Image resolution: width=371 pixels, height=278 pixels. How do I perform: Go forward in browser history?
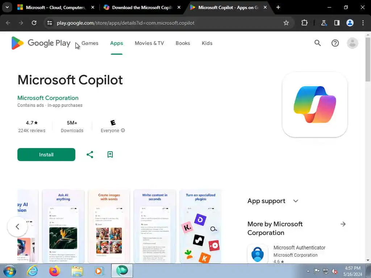21,23
